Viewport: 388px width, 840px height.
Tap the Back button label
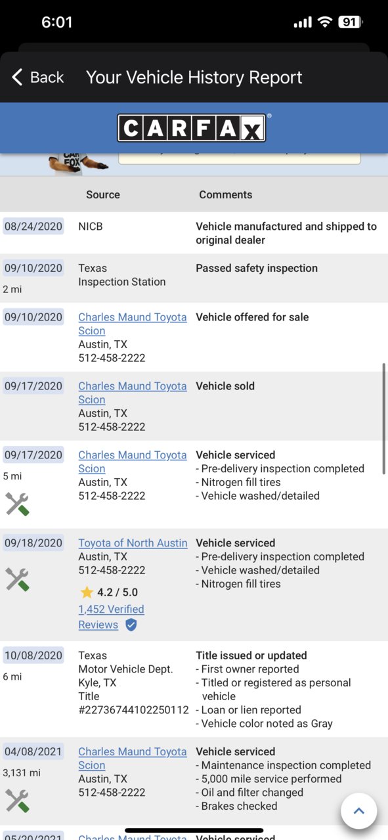tap(47, 77)
